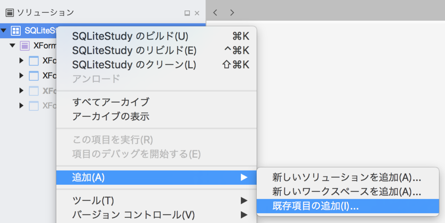Viewport: 445px width, 223px height.
Task: Click the SQLiteStudy solution icon
Action: (x=16, y=30)
